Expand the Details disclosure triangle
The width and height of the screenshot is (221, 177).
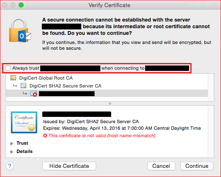(x=12, y=152)
